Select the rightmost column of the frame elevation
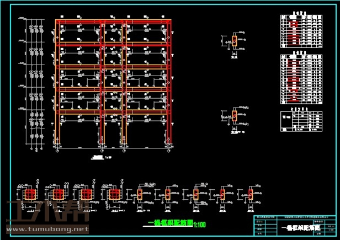 [x=170, y=83]
